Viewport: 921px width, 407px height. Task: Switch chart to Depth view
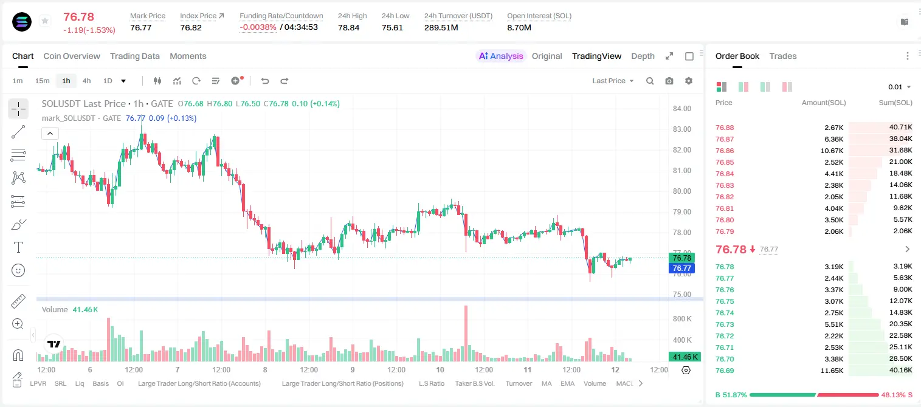[643, 56]
